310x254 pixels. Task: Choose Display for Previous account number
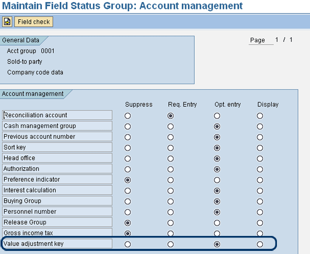click(260, 137)
